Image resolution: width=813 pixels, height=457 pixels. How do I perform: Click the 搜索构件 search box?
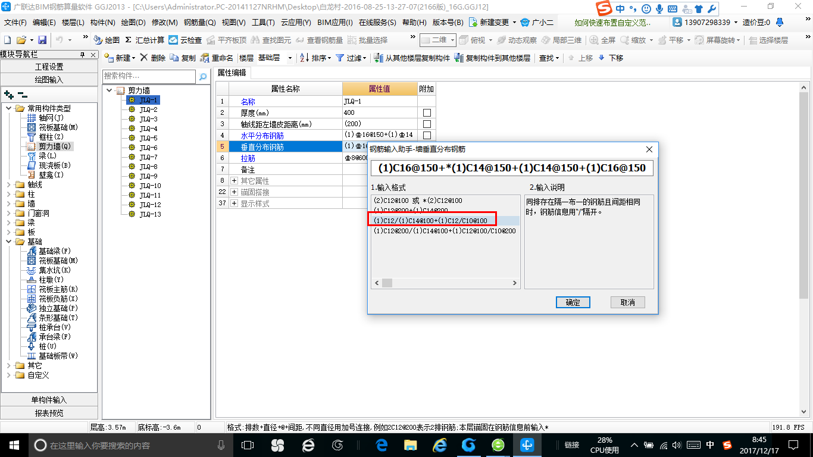[x=149, y=76]
